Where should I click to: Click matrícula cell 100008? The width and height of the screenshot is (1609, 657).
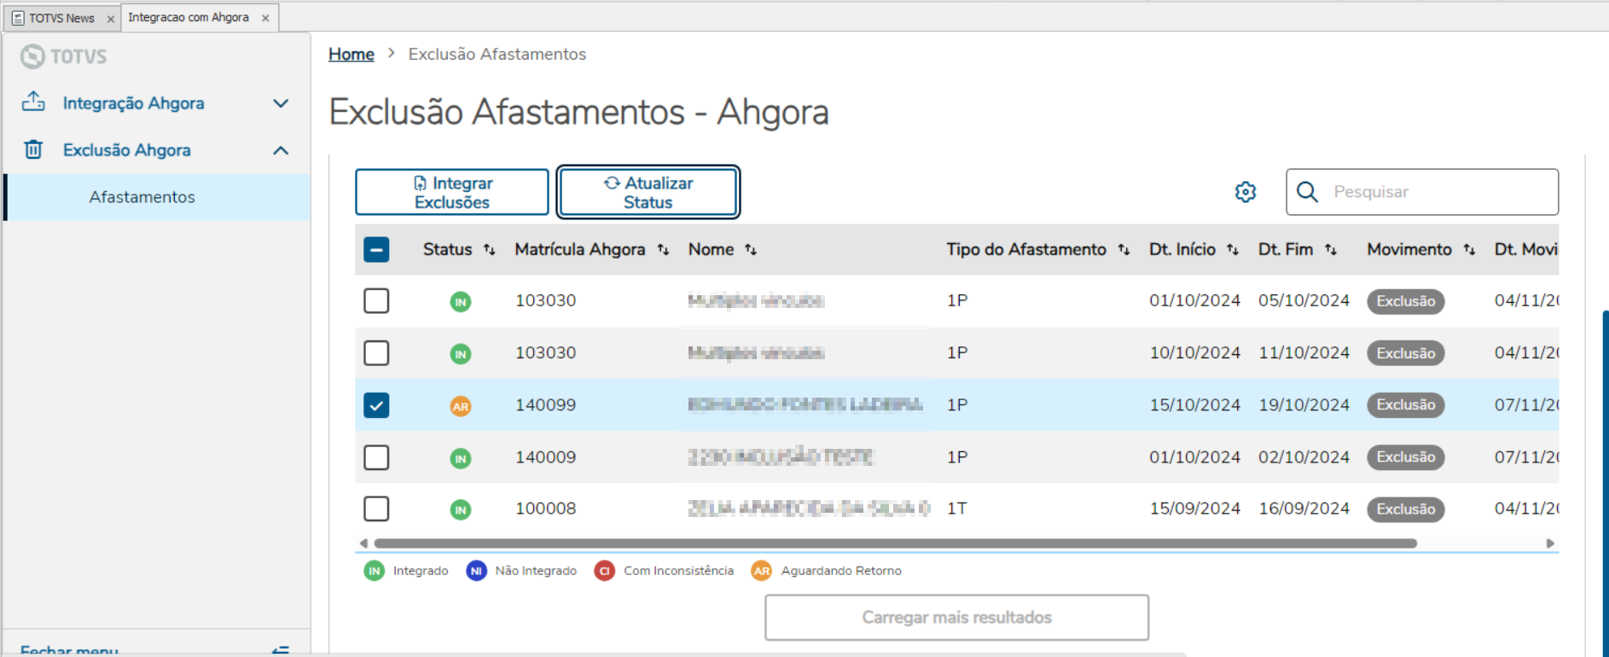(546, 509)
